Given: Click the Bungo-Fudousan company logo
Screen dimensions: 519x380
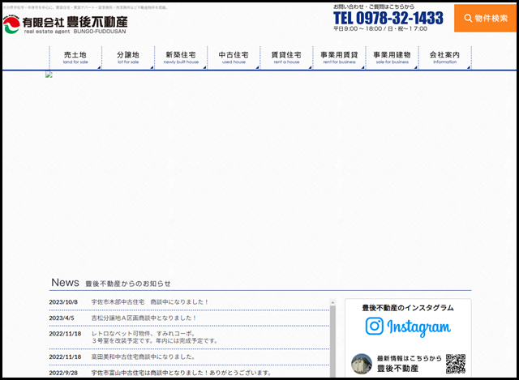Looking at the screenshot, I should point(65,24).
